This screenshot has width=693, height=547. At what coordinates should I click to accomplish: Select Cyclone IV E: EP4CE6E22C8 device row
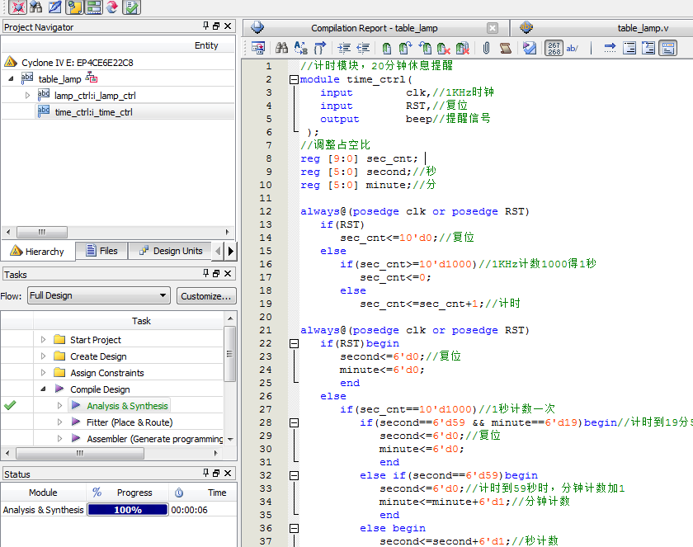(77, 63)
